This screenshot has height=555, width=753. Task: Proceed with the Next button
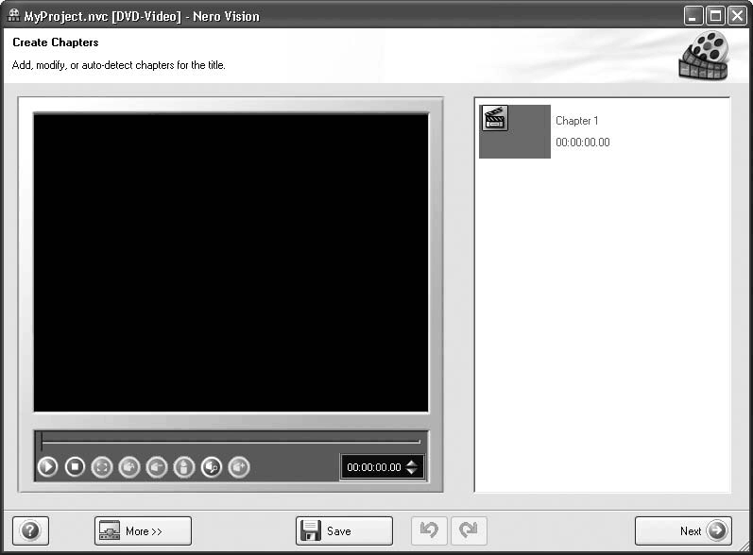tap(682, 530)
